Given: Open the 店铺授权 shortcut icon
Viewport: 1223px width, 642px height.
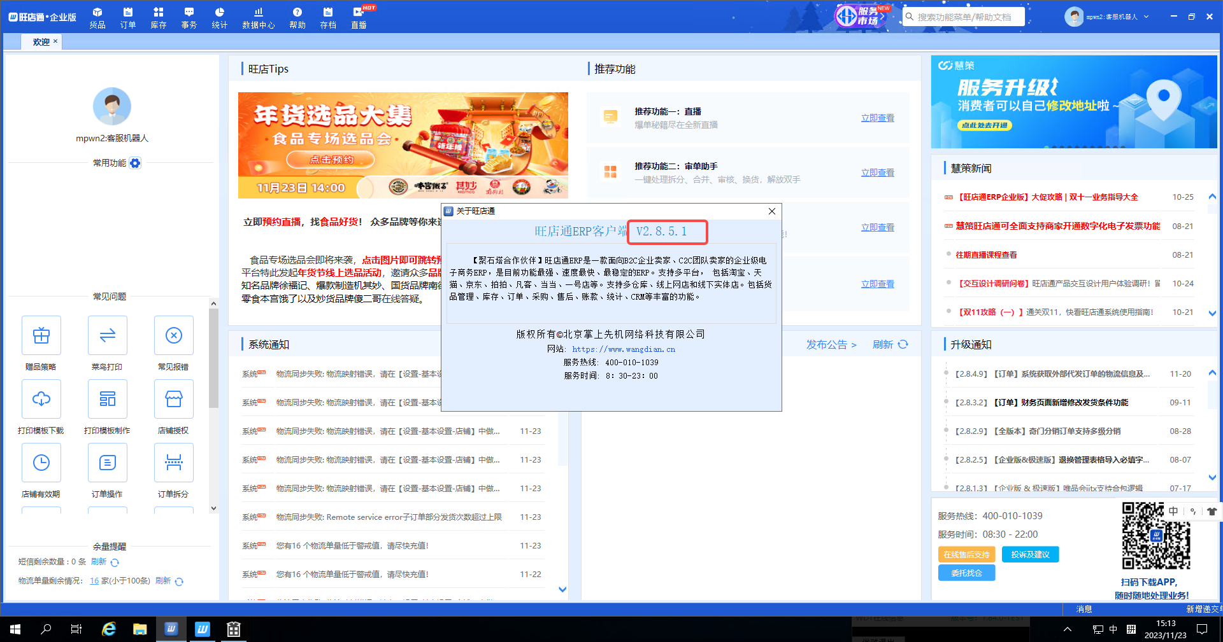Looking at the screenshot, I should (x=174, y=399).
